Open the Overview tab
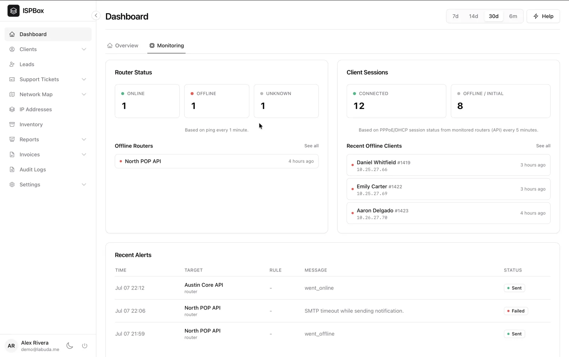The image size is (569, 357). [123, 45]
